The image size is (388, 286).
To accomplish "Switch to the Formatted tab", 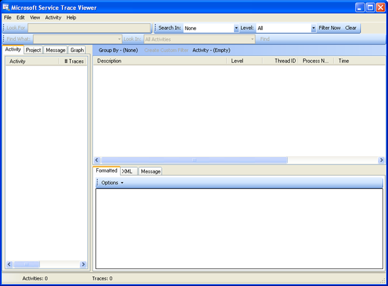I will pyautogui.click(x=107, y=171).
